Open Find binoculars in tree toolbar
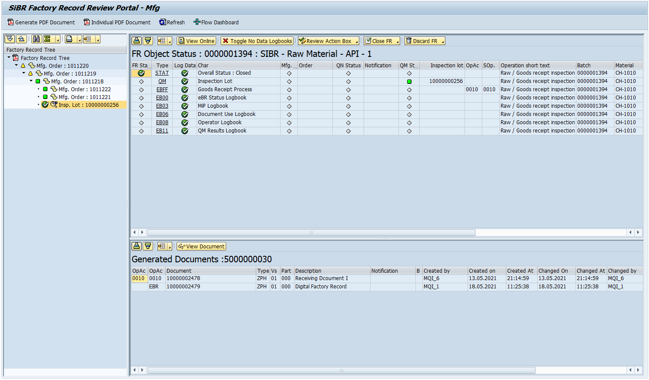This screenshot has height=380, width=649. tap(37, 39)
